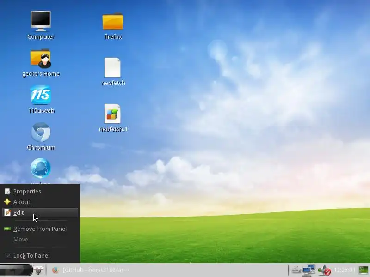Switch to the GitHub Firefox taskbar window
370x277 pixels.
[91, 270]
